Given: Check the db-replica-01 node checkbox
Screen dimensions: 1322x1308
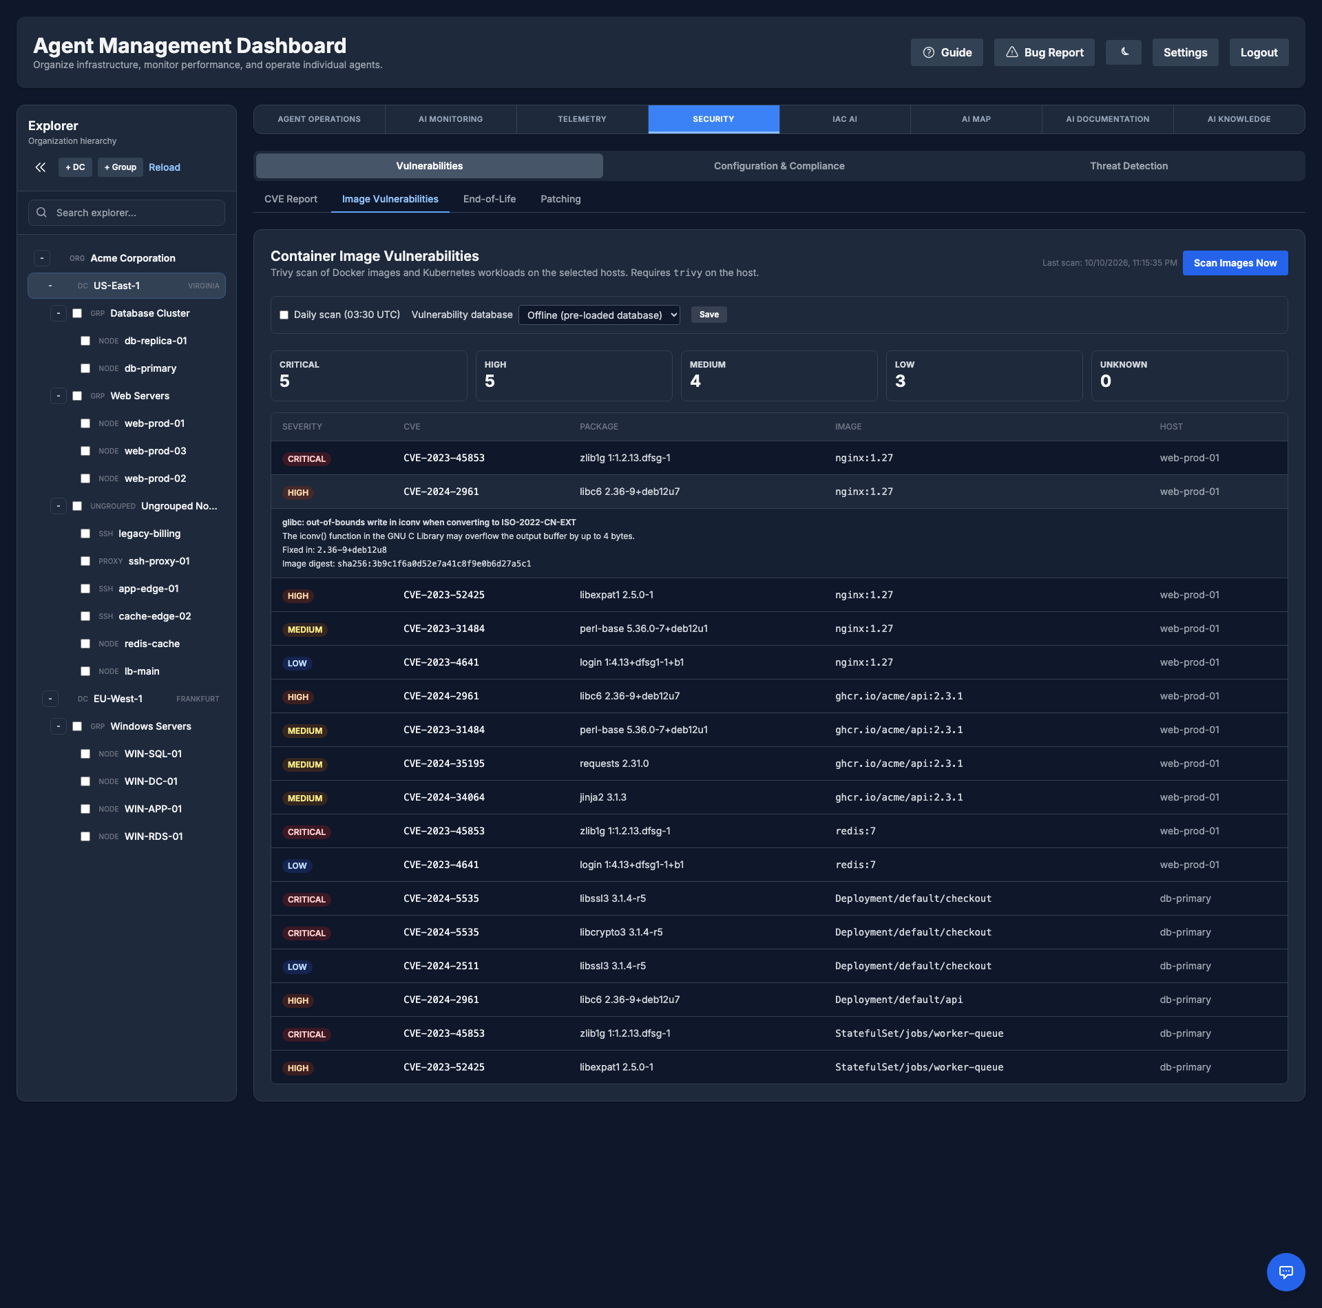Looking at the screenshot, I should tap(85, 341).
